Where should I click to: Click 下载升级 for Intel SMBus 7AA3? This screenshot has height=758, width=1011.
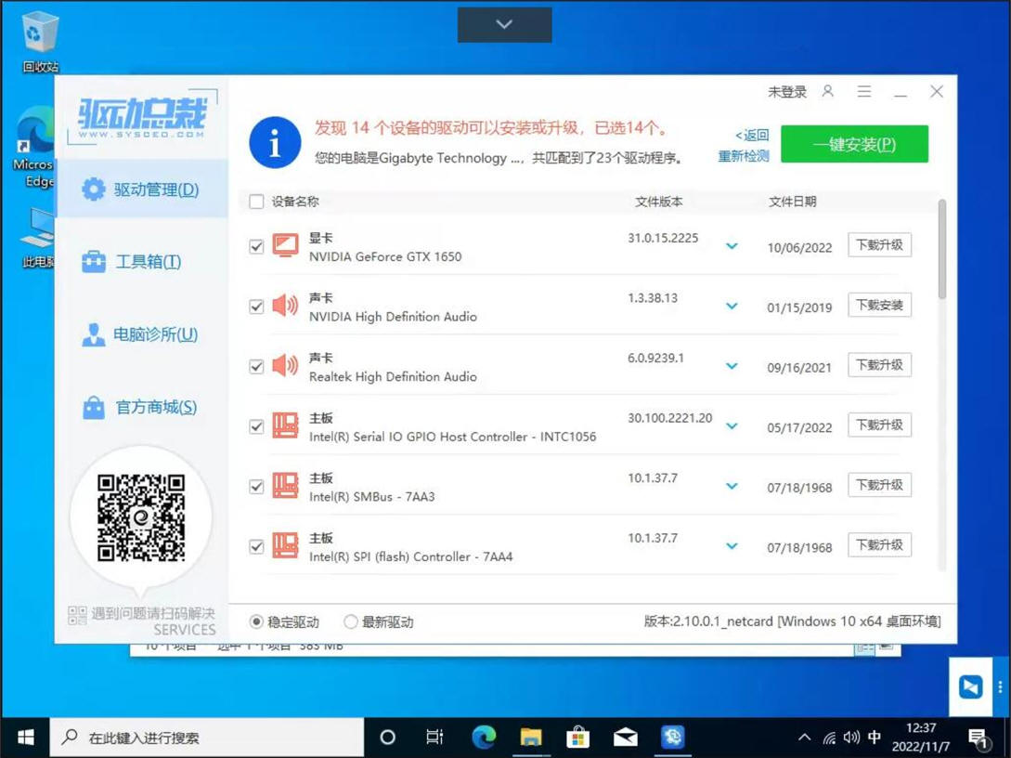(879, 485)
